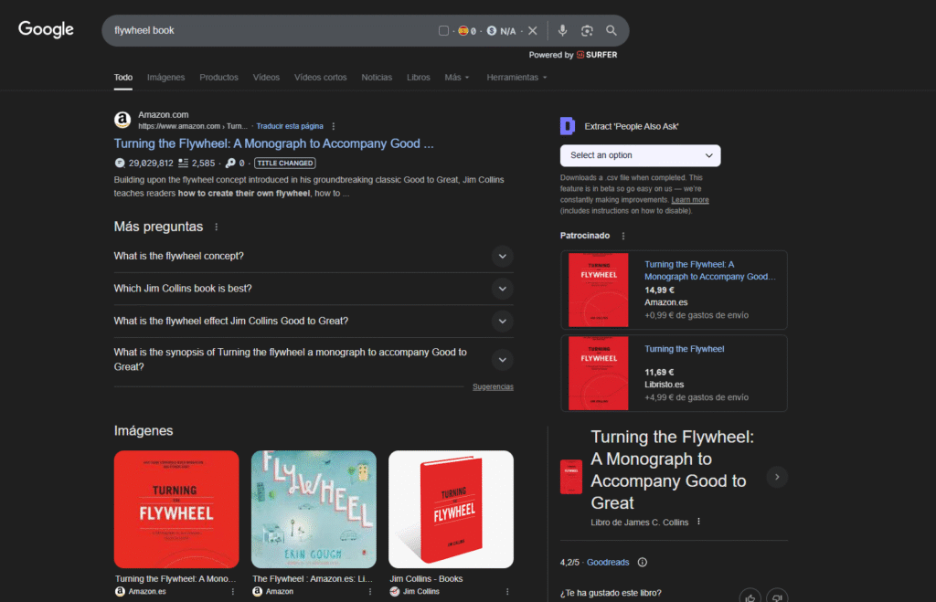Click the magnifying glass search button
Screen dimensions: 936x602
coord(612,30)
